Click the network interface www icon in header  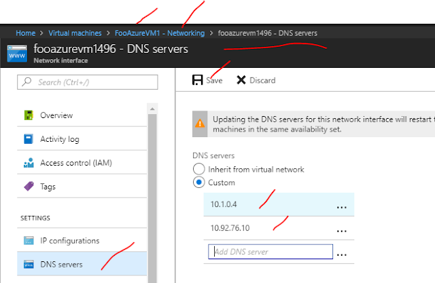(x=17, y=53)
